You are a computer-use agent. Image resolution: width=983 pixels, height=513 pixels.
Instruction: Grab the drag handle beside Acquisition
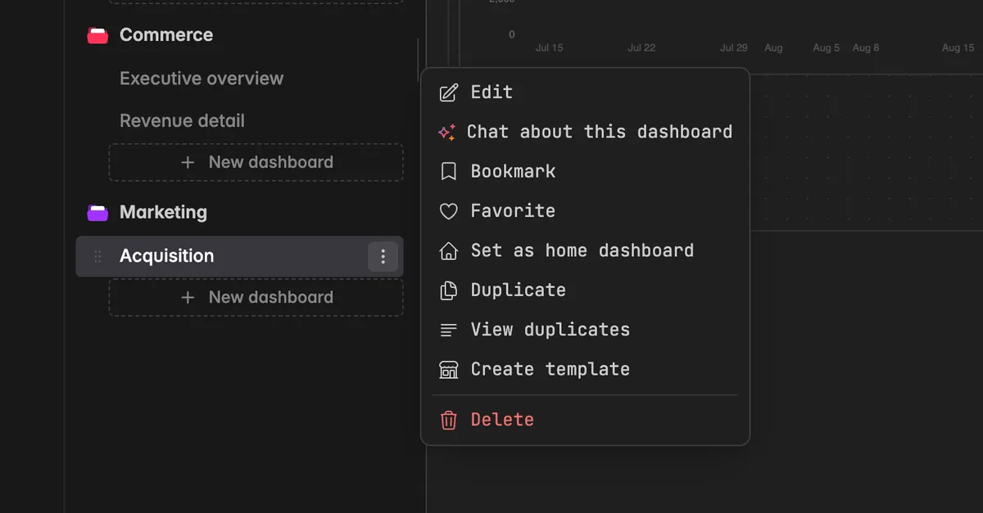(97, 257)
